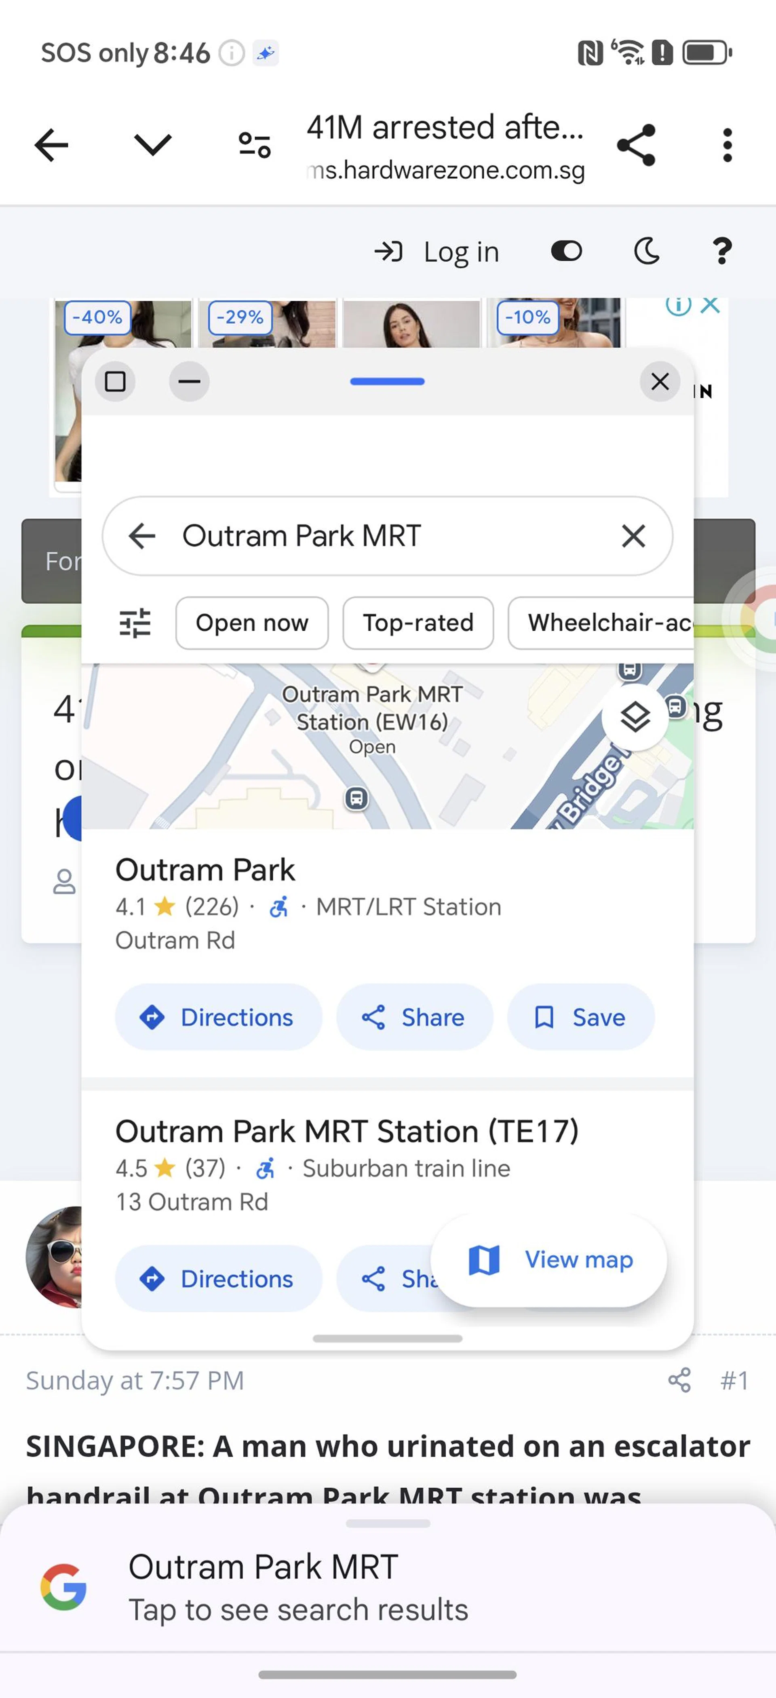Select the Top-rated filter chip

418,623
